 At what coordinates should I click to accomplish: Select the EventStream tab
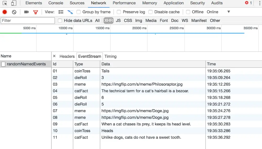click(90, 56)
